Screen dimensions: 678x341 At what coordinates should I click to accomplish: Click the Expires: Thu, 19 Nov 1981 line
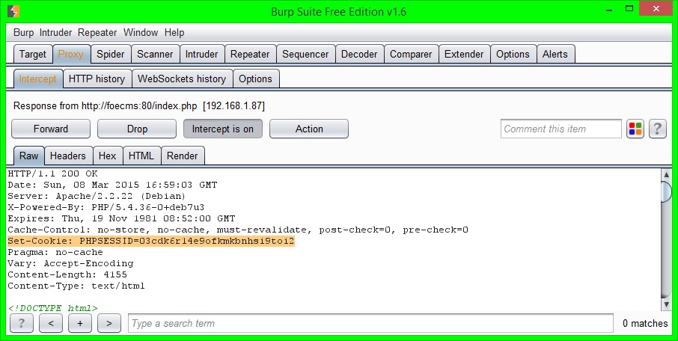point(121,218)
